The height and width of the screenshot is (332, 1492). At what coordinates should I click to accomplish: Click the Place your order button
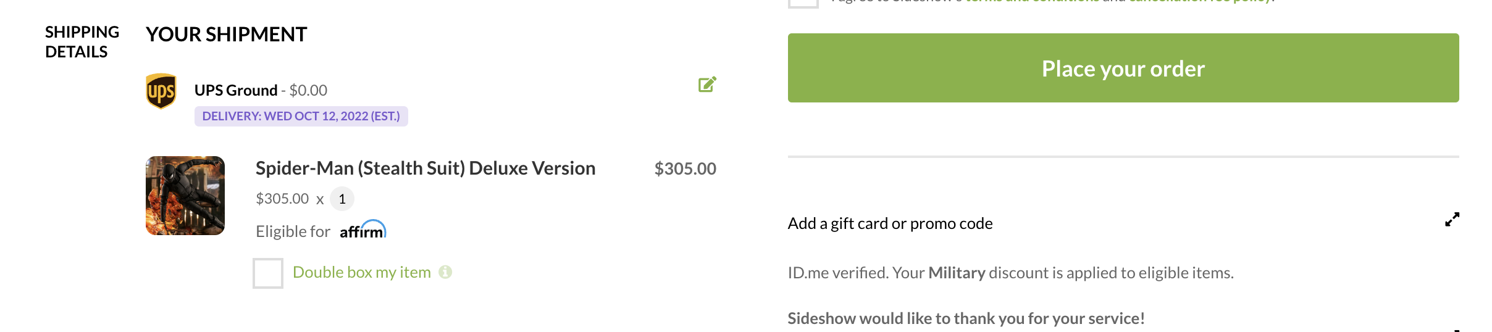pyautogui.click(x=1123, y=68)
